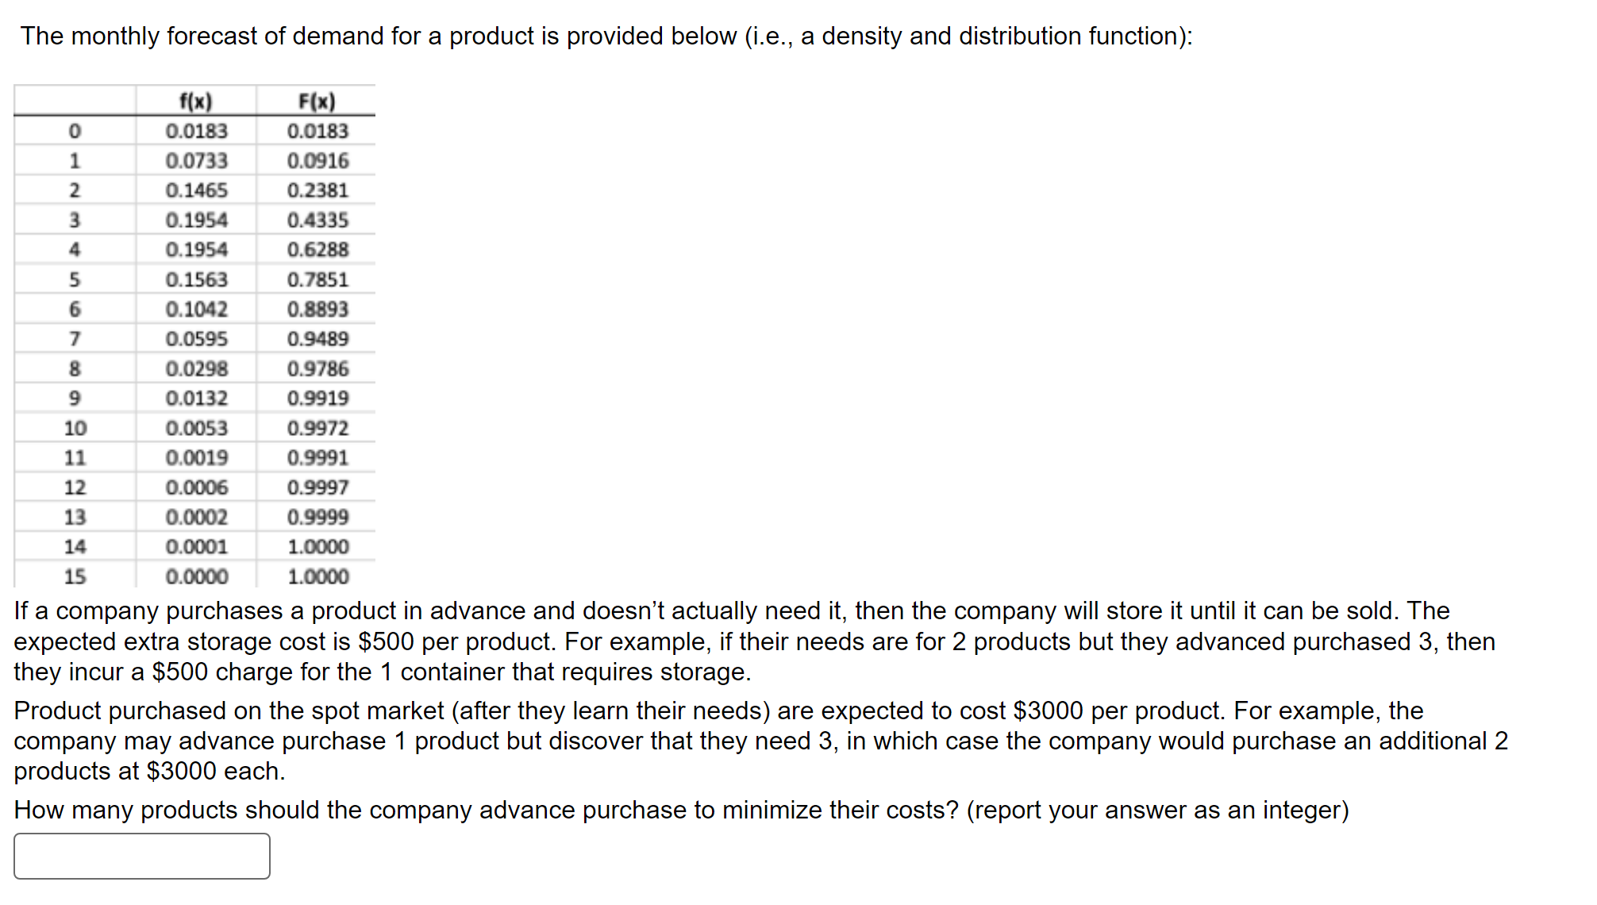1597x905 pixels.
Task: Select the F(x) value 0.7851
Action: pyautogui.click(x=317, y=280)
